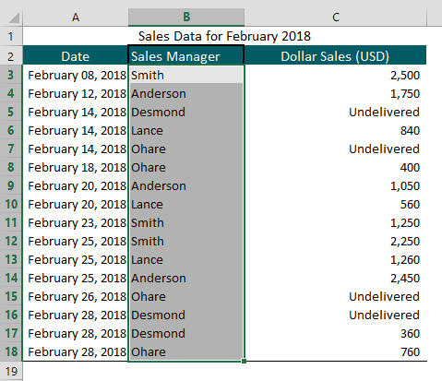Image resolution: width=442 pixels, height=381 pixels.
Task: Click the fill handle below cell B18
Action: coord(244,361)
